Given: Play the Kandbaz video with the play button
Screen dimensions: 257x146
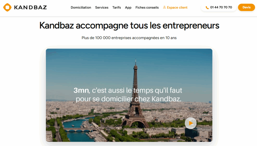Looking at the screenshot, I should pos(191,123).
